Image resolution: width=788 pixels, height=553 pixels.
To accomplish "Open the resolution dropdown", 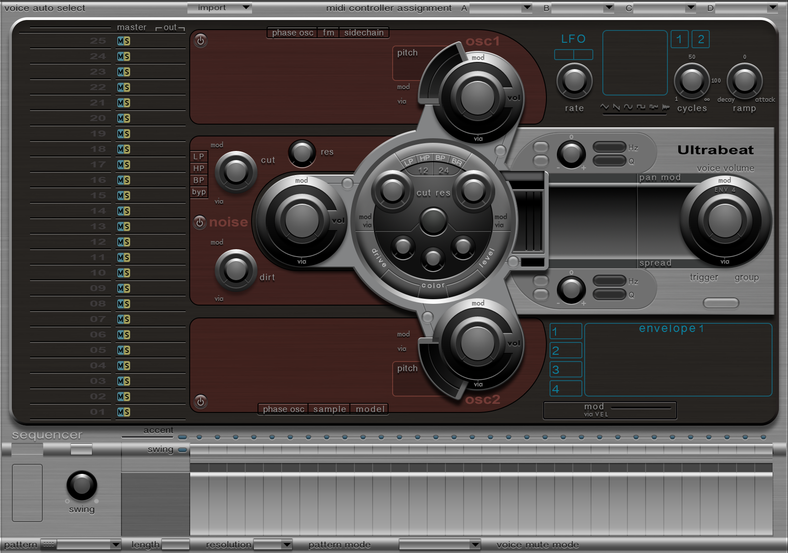I will tap(273, 544).
